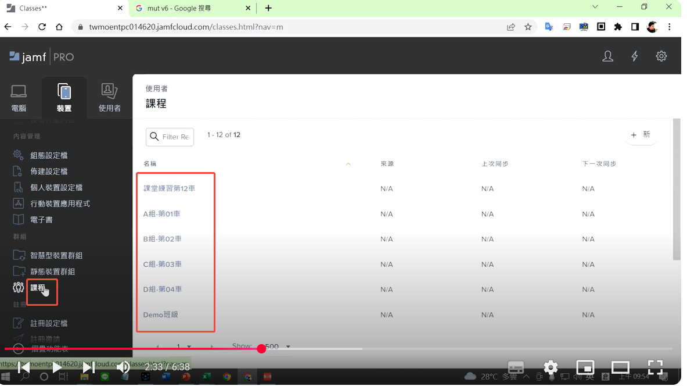Select the 裝置 (Devices) section icon
Screen dimensions: 687x386
click(x=64, y=98)
